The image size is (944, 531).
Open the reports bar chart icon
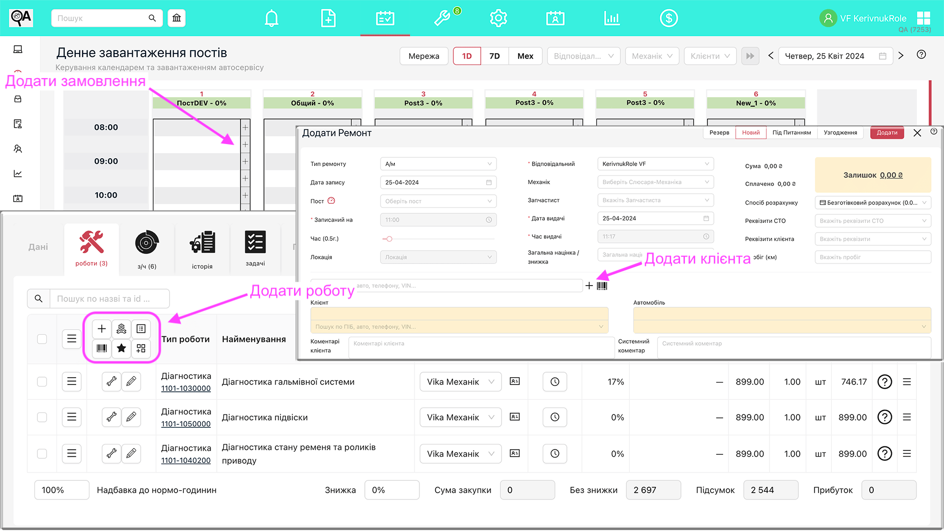click(x=612, y=18)
